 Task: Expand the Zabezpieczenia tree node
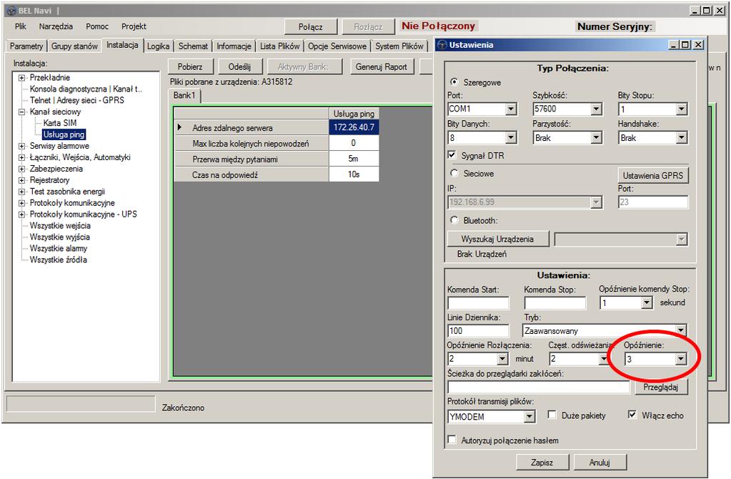click(21, 169)
